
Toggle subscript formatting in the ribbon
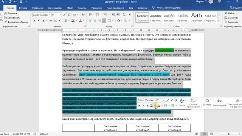pyautogui.click(x=55, y=20)
